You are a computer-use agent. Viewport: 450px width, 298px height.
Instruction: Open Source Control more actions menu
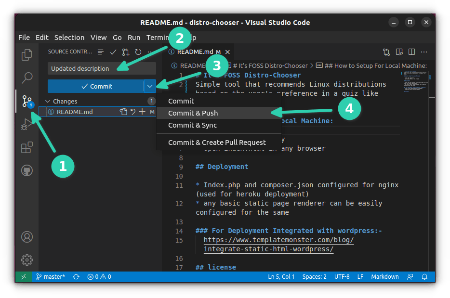click(151, 52)
